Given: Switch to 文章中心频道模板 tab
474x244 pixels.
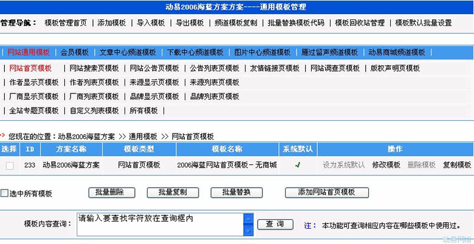Looking at the screenshot, I should click(x=128, y=52).
